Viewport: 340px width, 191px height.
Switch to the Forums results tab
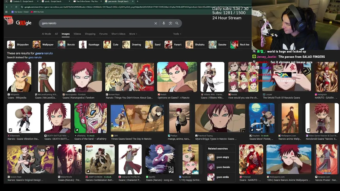[103, 34]
